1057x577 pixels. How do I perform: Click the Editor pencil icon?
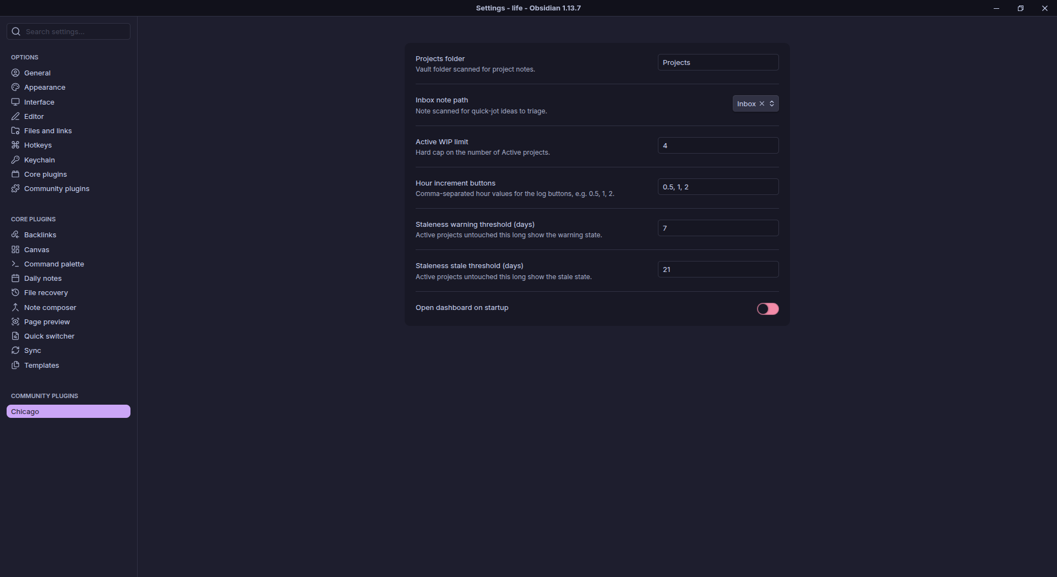click(15, 116)
